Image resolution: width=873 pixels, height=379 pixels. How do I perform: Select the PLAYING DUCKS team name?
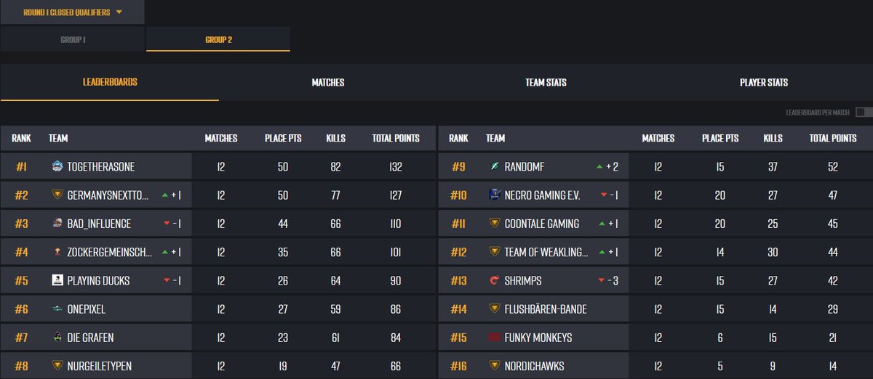pyautogui.click(x=98, y=280)
